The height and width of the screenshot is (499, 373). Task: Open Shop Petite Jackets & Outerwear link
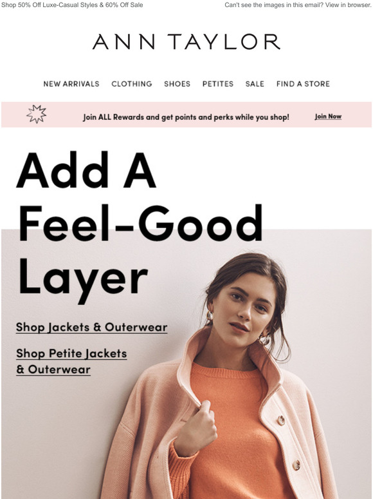(x=71, y=361)
